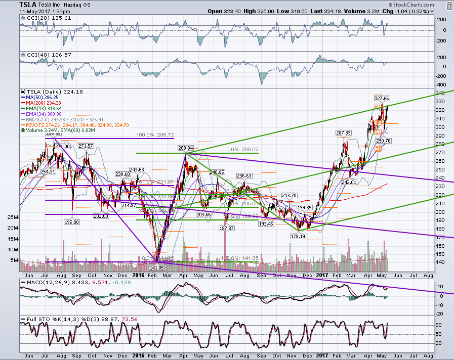The width and height of the screenshot is (454, 360).
Task: Click the MA(200) 234.33 legend entry
Action: click(41, 103)
